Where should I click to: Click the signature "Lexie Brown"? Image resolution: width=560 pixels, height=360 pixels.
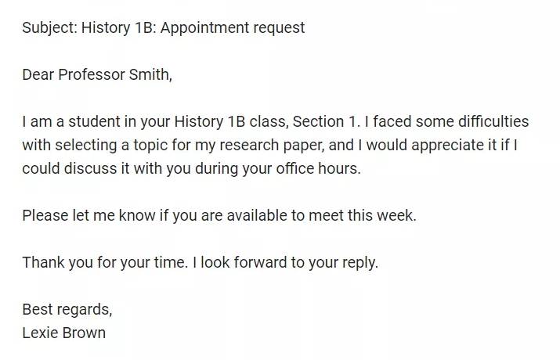click(64, 333)
